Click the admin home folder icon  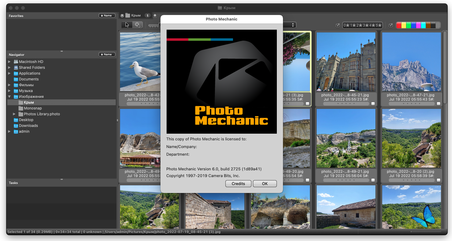[16, 132]
